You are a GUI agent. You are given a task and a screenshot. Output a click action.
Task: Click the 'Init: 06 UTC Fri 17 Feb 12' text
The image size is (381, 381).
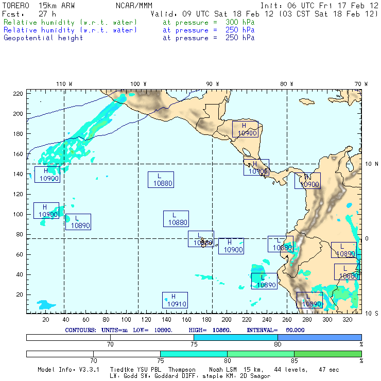point(319,6)
